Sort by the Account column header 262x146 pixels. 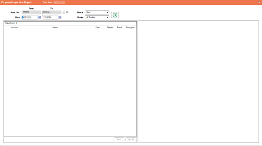[x=15, y=27]
